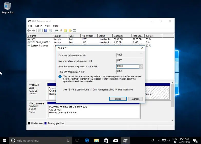This screenshot has width=201, height=144.
Task: Open the View menu
Action: pyautogui.click(x=47, y=26)
